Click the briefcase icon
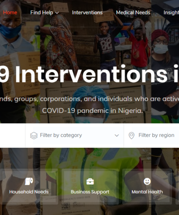Viewport: 179px width, 215px height. click(90, 181)
